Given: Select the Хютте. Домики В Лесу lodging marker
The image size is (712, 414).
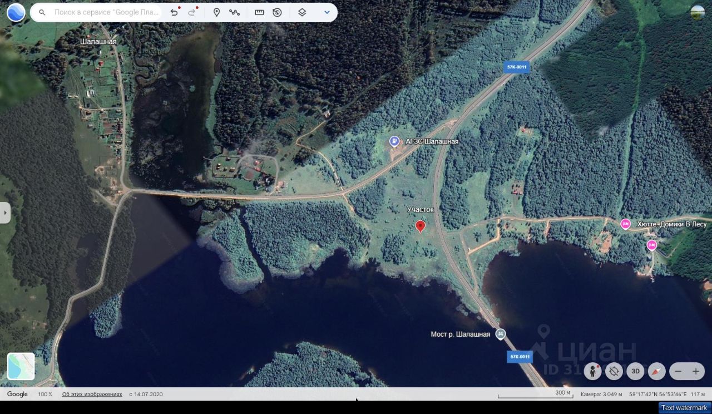Looking at the screenshot, I should pos(626,224).
